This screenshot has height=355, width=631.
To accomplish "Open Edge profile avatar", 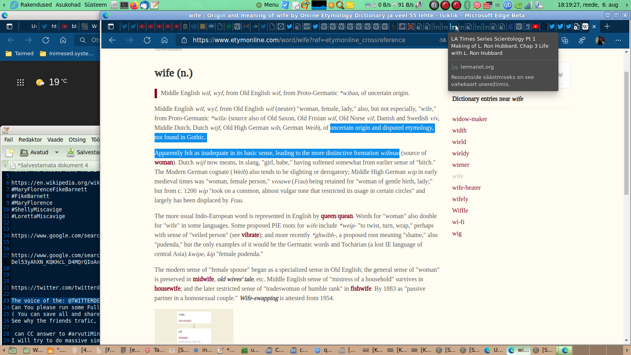I will point(600,40).
